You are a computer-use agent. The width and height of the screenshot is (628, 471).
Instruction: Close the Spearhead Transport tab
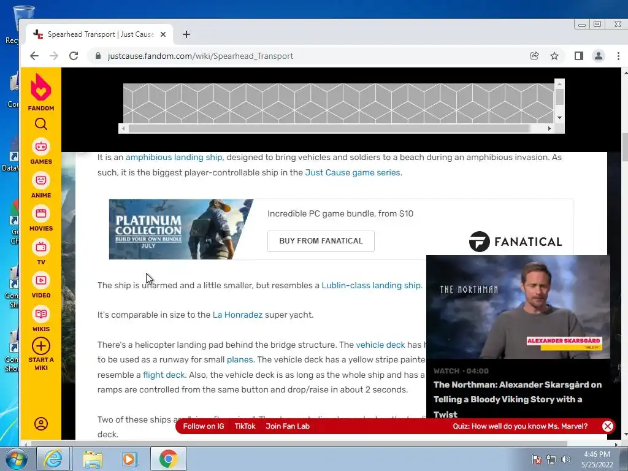tap(163, 34)
